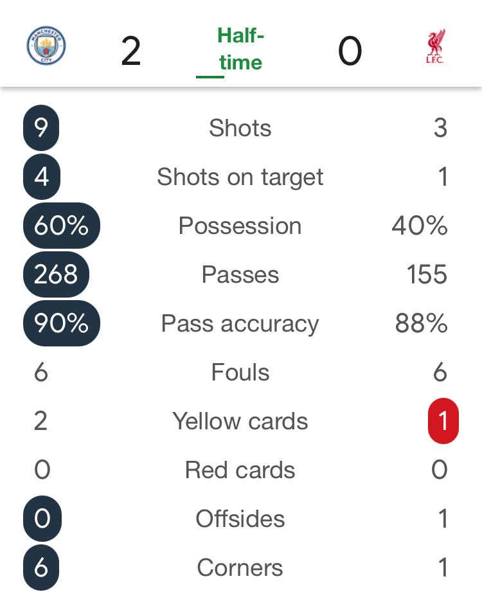Screen dimensions: 482x608
Task: Click the Red cards row label
Action: point(240,470)
